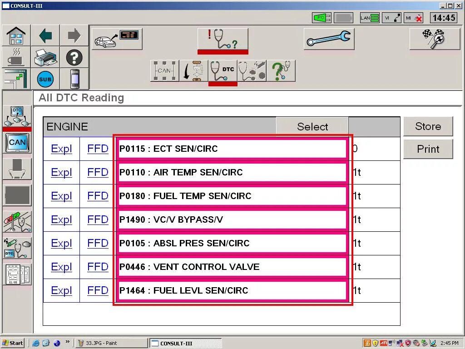The height and width of the screenshot is (349, 465).
Task: Click sidebar DTC stethoscope icon
Action: tap(17, 248)
